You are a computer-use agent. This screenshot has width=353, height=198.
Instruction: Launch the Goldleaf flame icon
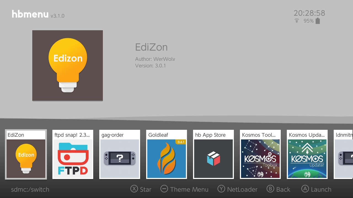[x=167, y=158]
